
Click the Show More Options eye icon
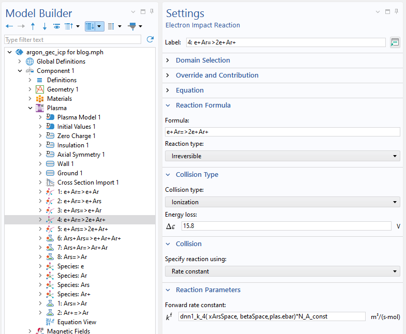click(56, 26)
